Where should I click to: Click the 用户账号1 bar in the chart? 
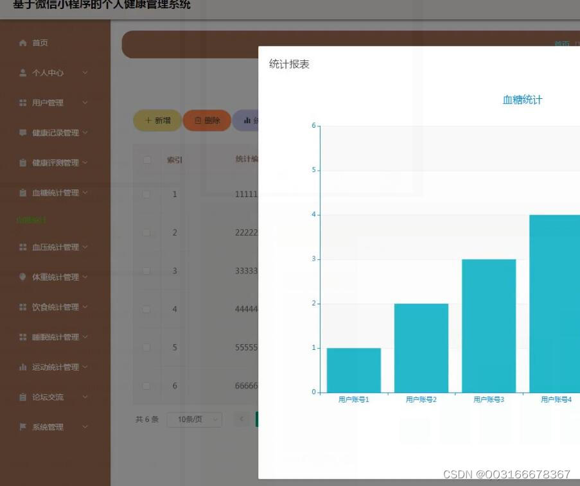(x=354, y=370)
